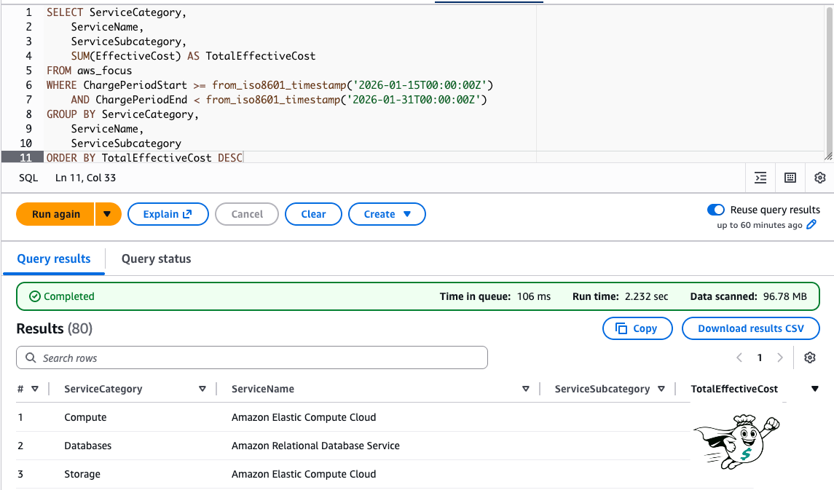Click the Search rows input field
Viewport: 834px width, 490px height.
[x=252, y=357]
